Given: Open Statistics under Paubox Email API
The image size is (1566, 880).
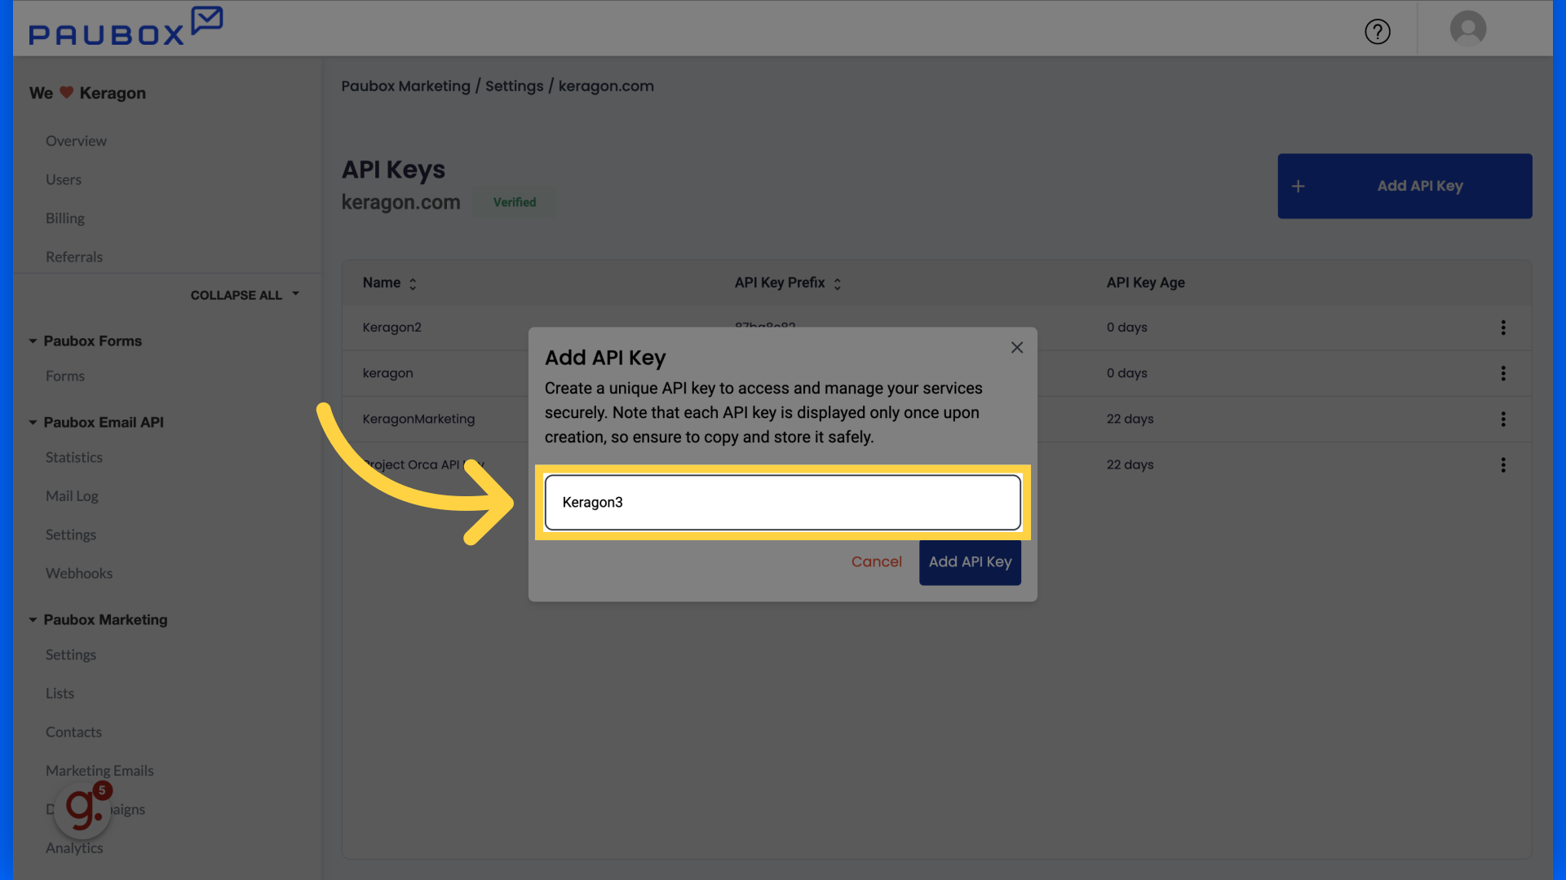Looking at the screenshot, I should [x=74, y=457].
